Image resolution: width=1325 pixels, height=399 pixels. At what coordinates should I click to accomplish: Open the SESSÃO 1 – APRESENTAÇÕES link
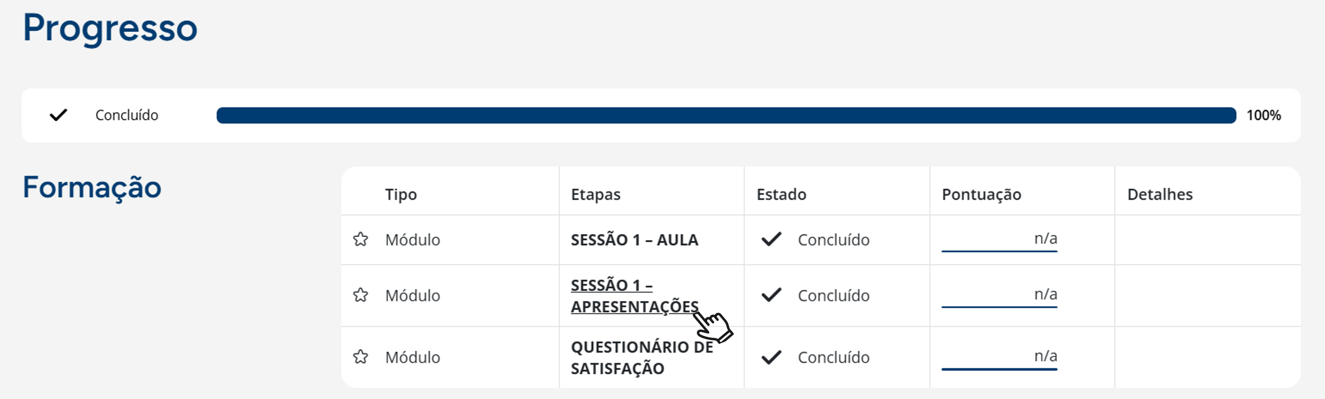click(634, 296)
